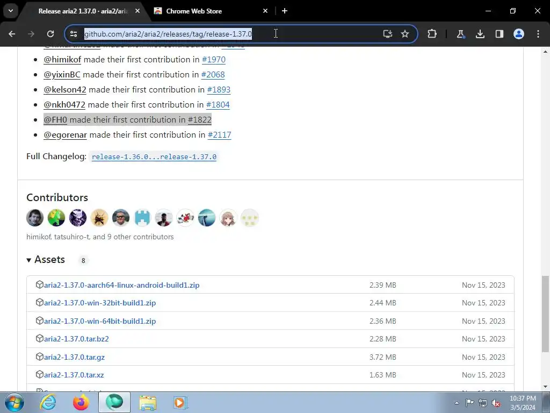Open the tab search dropdown arrow
Image resolution: width=550 pixels, height=413 pixels.
coord(11,11)
